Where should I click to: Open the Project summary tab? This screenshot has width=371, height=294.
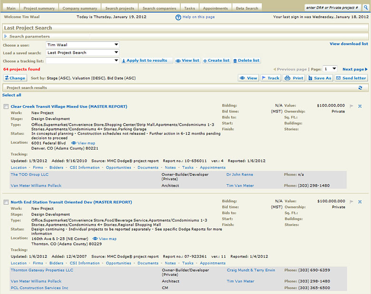tap(39, 8)
